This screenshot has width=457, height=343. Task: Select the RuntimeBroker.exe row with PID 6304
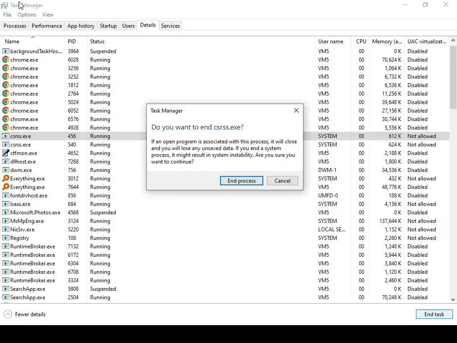coord(225,264)
